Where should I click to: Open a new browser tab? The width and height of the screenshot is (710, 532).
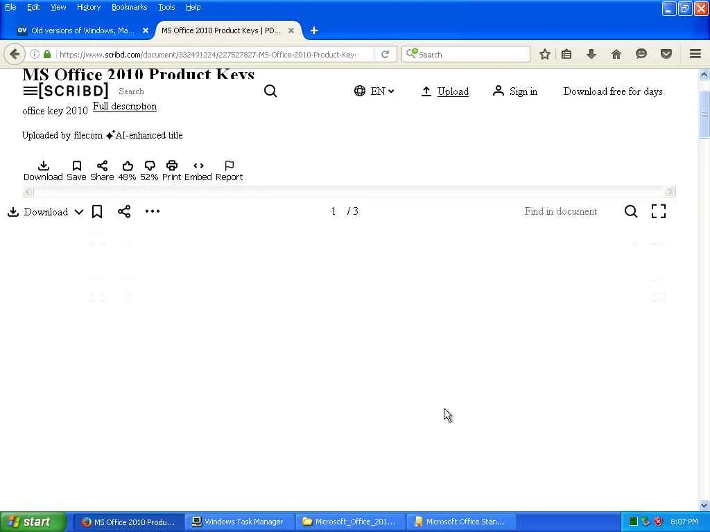pyautogui.click(x=314, y=30)
